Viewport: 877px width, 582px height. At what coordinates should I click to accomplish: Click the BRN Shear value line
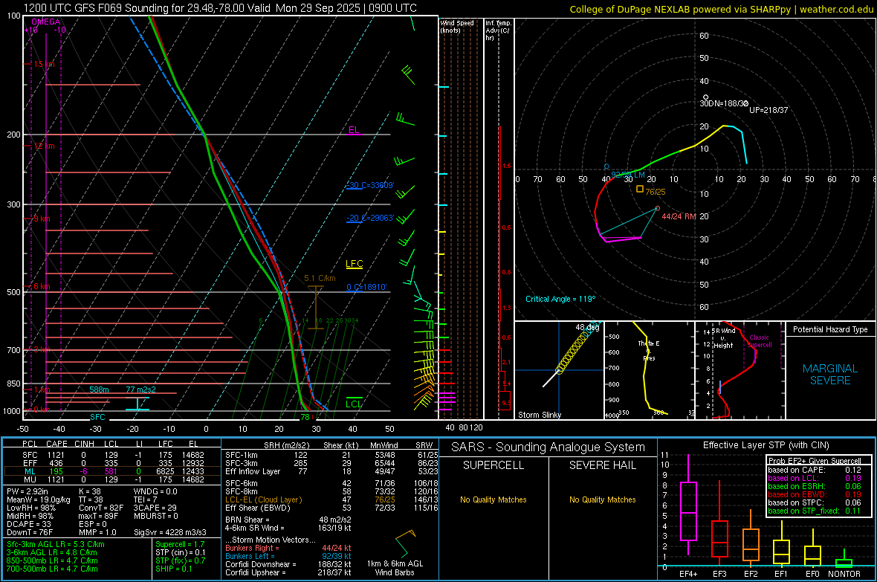[x=288, y=520]
